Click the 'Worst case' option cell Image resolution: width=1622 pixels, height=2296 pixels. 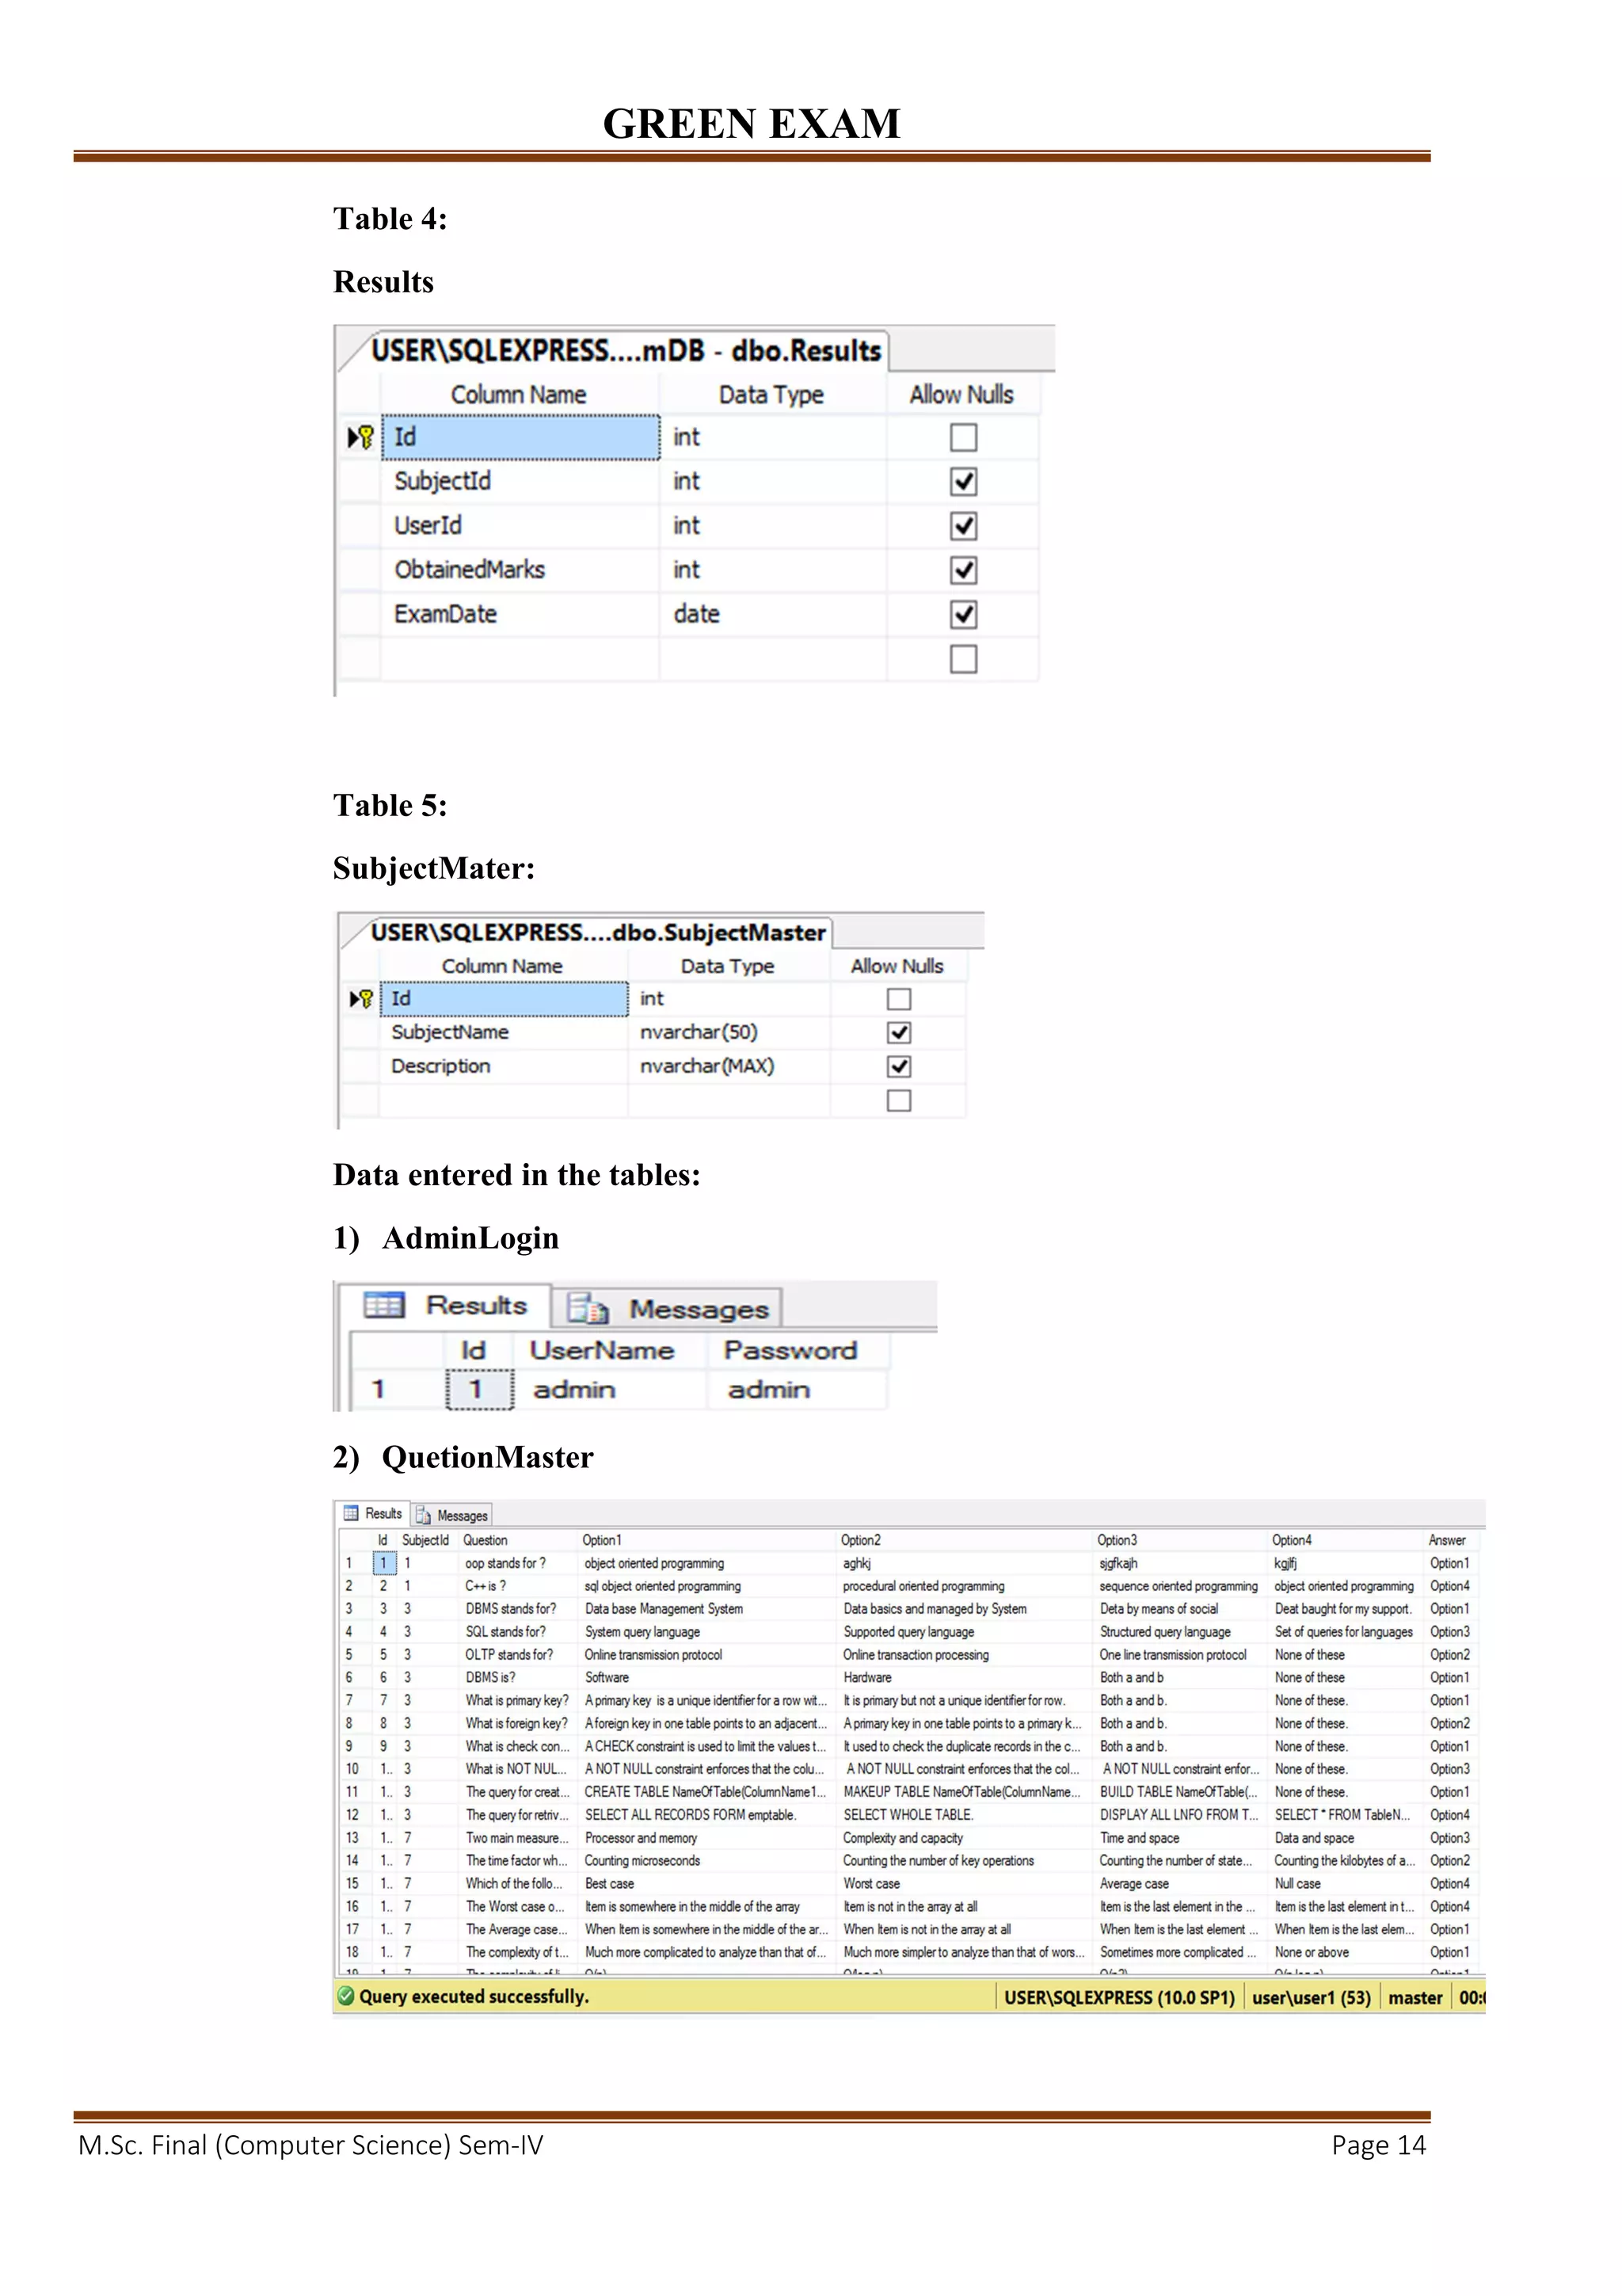tap(965, 1883)
